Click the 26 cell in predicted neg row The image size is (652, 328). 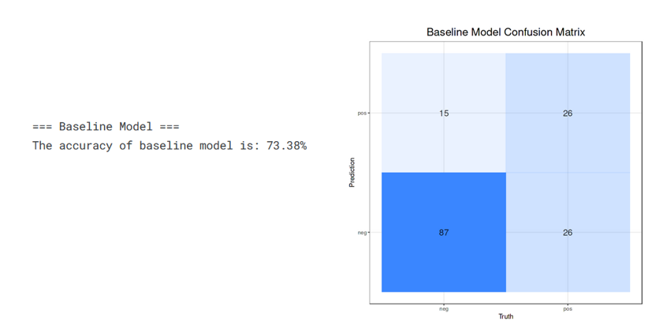(568, 233)
